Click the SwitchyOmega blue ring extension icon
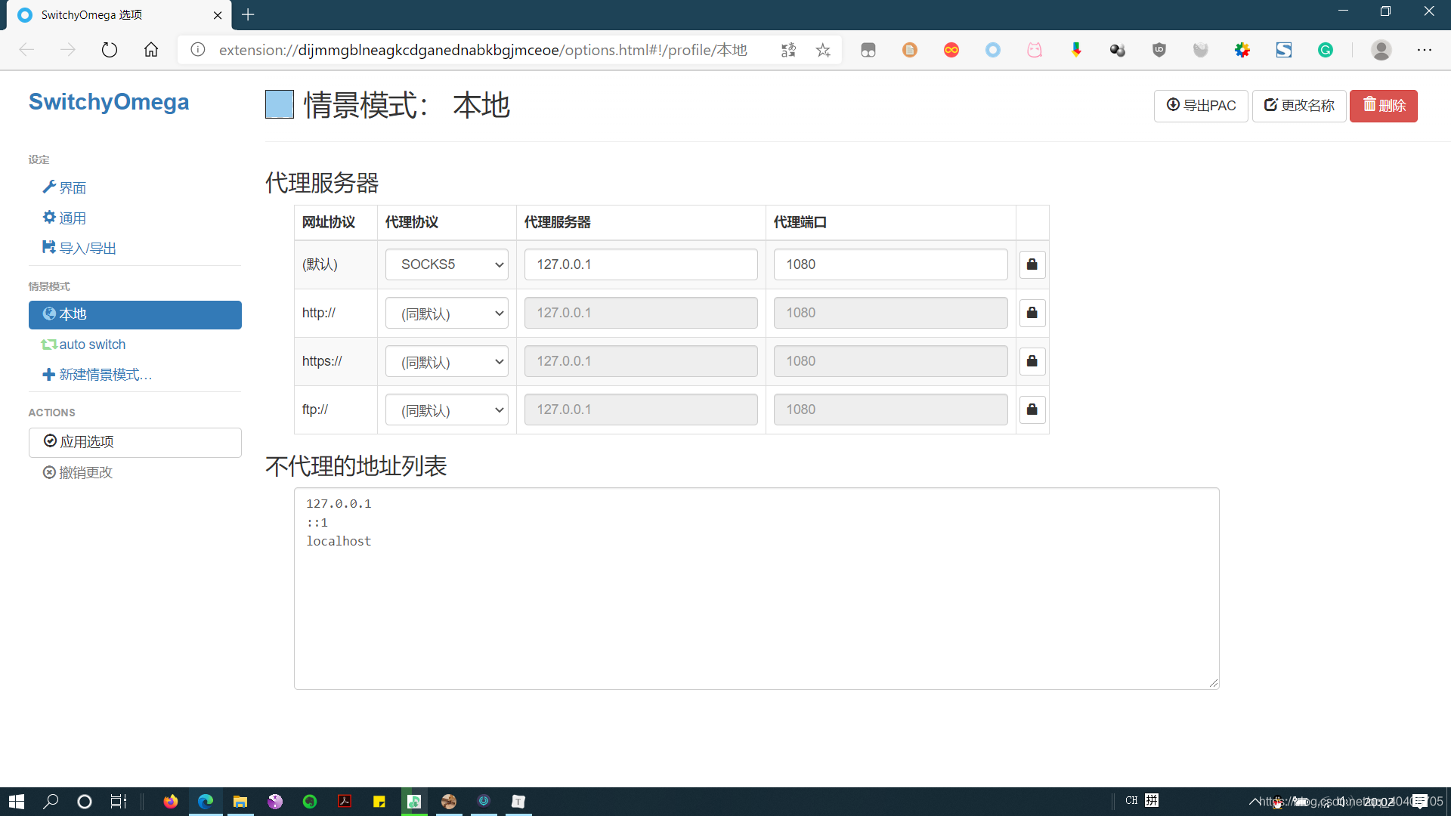The height and width of the screenshot is (816, 1451). (x=993, y=50)
